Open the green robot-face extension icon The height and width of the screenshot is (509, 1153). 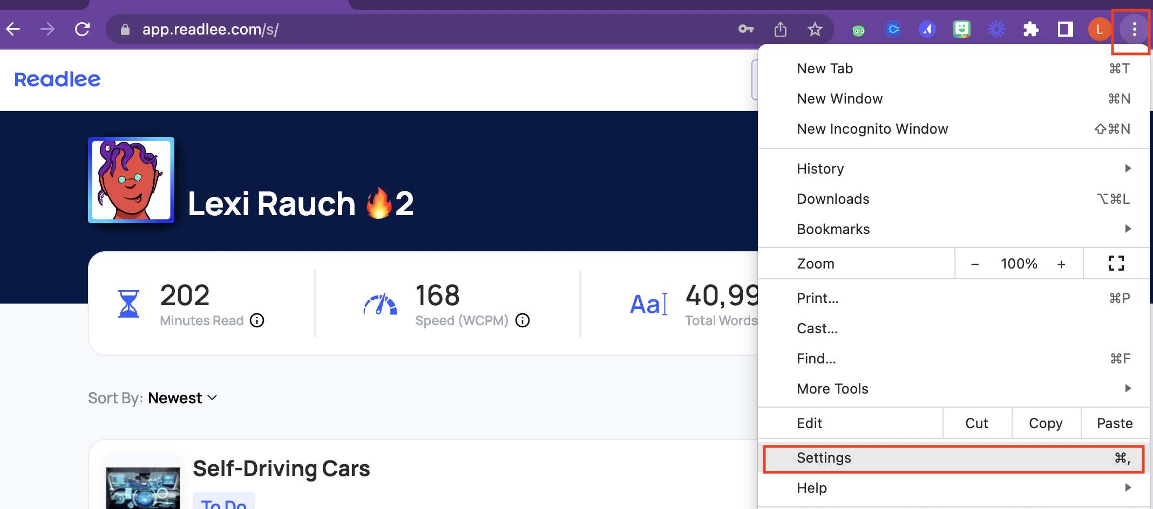coord(858,30)
